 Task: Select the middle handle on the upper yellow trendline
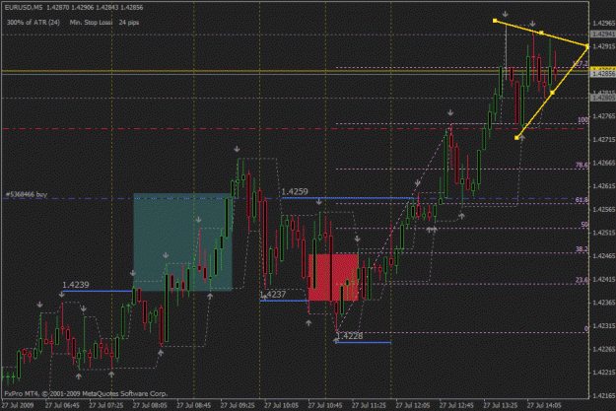pyautogui.click(x=541, y=33)
